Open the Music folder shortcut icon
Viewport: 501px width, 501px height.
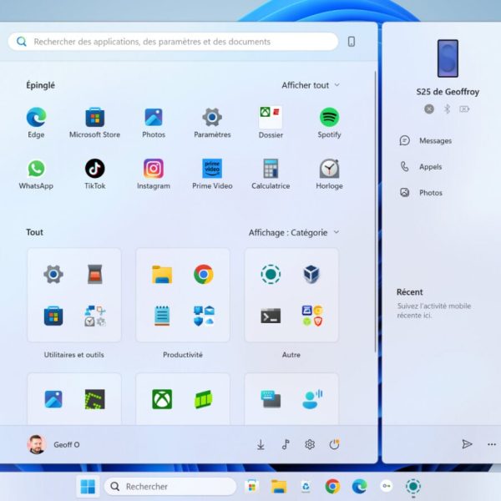286,444
